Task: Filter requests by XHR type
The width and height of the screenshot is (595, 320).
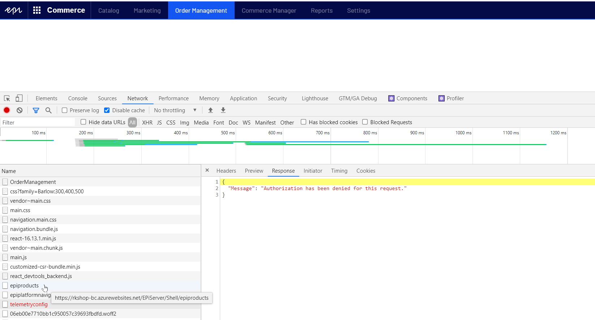Action: (x=147, y=123)
